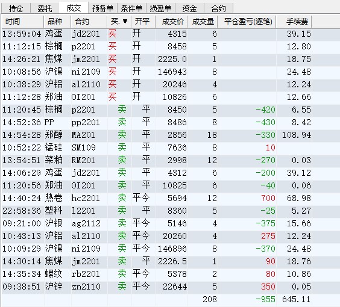Click price 146943 for ni2109

coord(172,72)
